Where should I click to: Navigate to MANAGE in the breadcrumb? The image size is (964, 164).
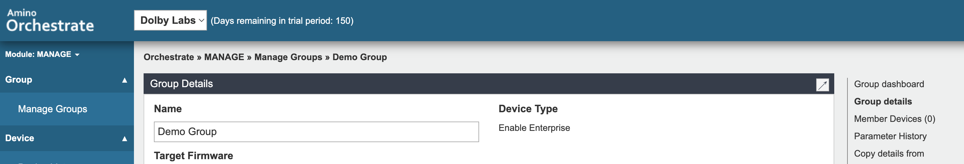224,57
